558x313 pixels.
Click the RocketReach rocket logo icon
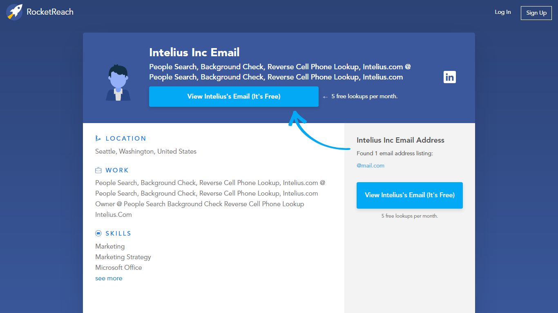click(14, 12)
